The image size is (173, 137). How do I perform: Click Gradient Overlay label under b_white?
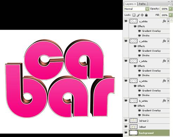(151, 111)
